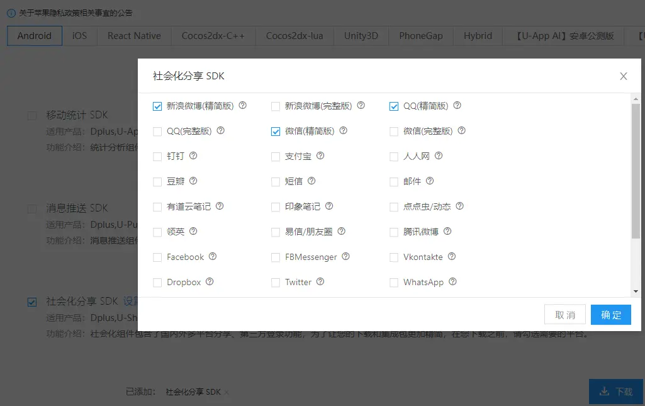Check the Dropbox checkbox
The image size is (645, 406).
(x=157, y=282)
